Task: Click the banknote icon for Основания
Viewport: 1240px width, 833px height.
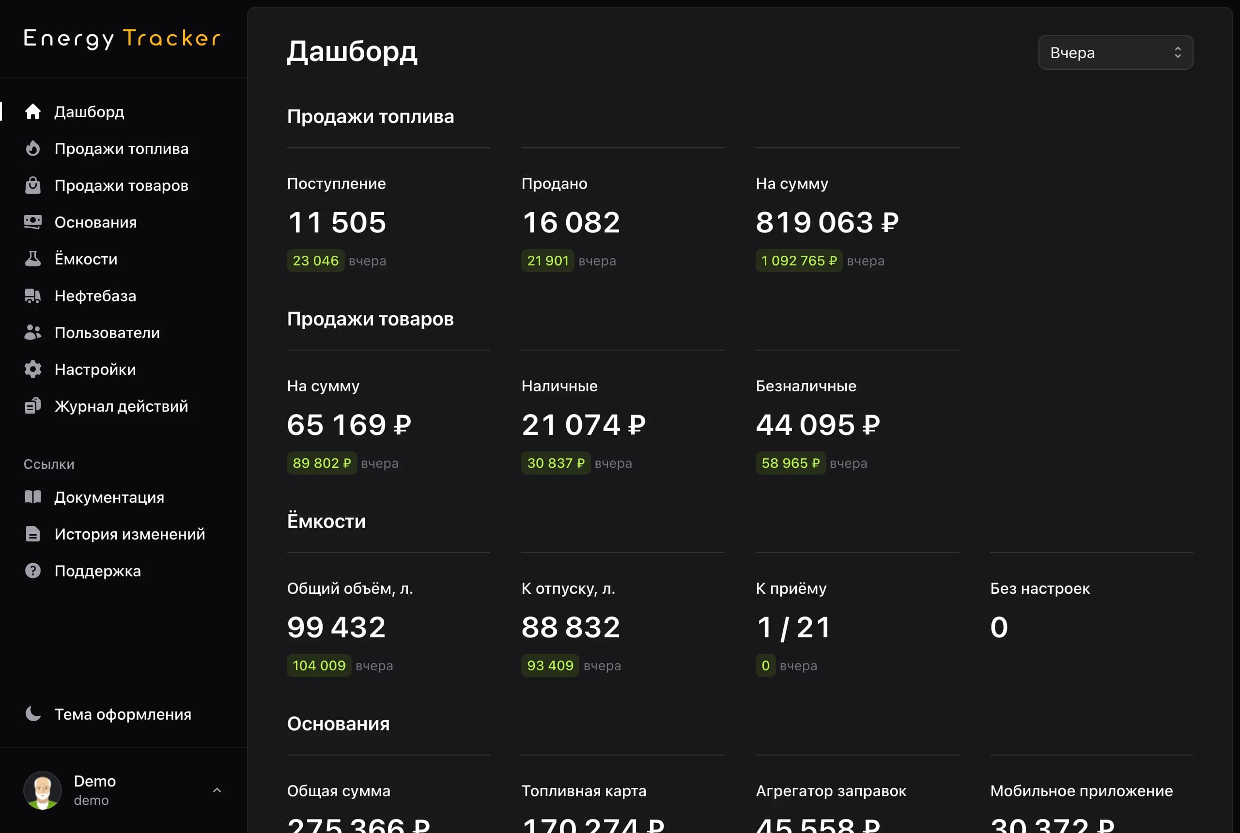Action: pos(33,222)
